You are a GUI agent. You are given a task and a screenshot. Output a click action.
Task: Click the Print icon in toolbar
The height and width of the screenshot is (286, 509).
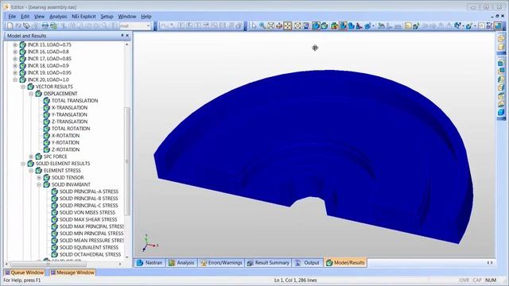pos(45,26)
